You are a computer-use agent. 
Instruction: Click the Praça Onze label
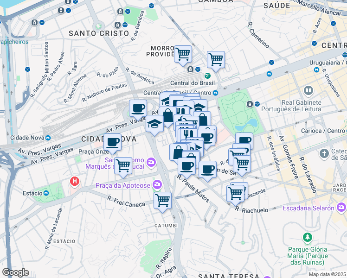tap(94, 152)
